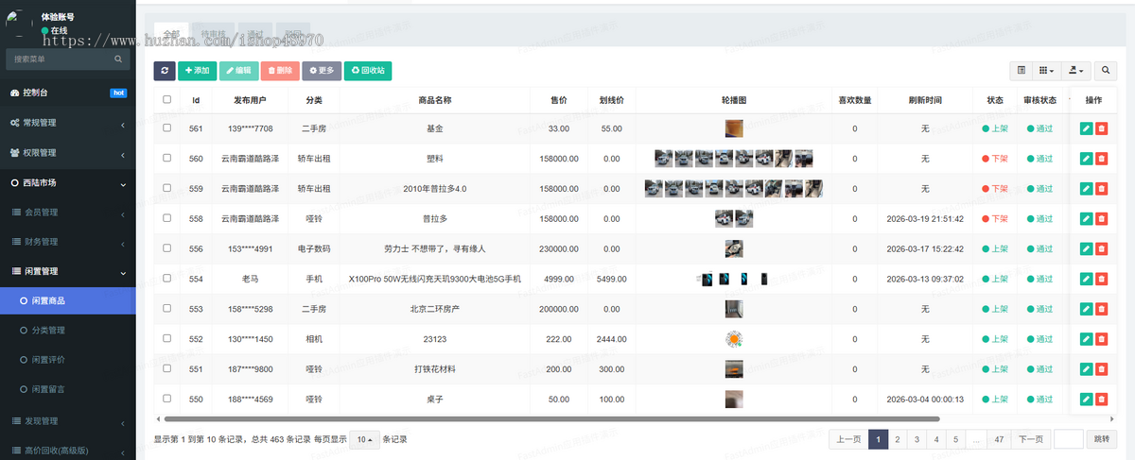The image size is (1135, 460).
Task: Collapse 西陆市场 sidebar menu
Action: coord(68,182)
